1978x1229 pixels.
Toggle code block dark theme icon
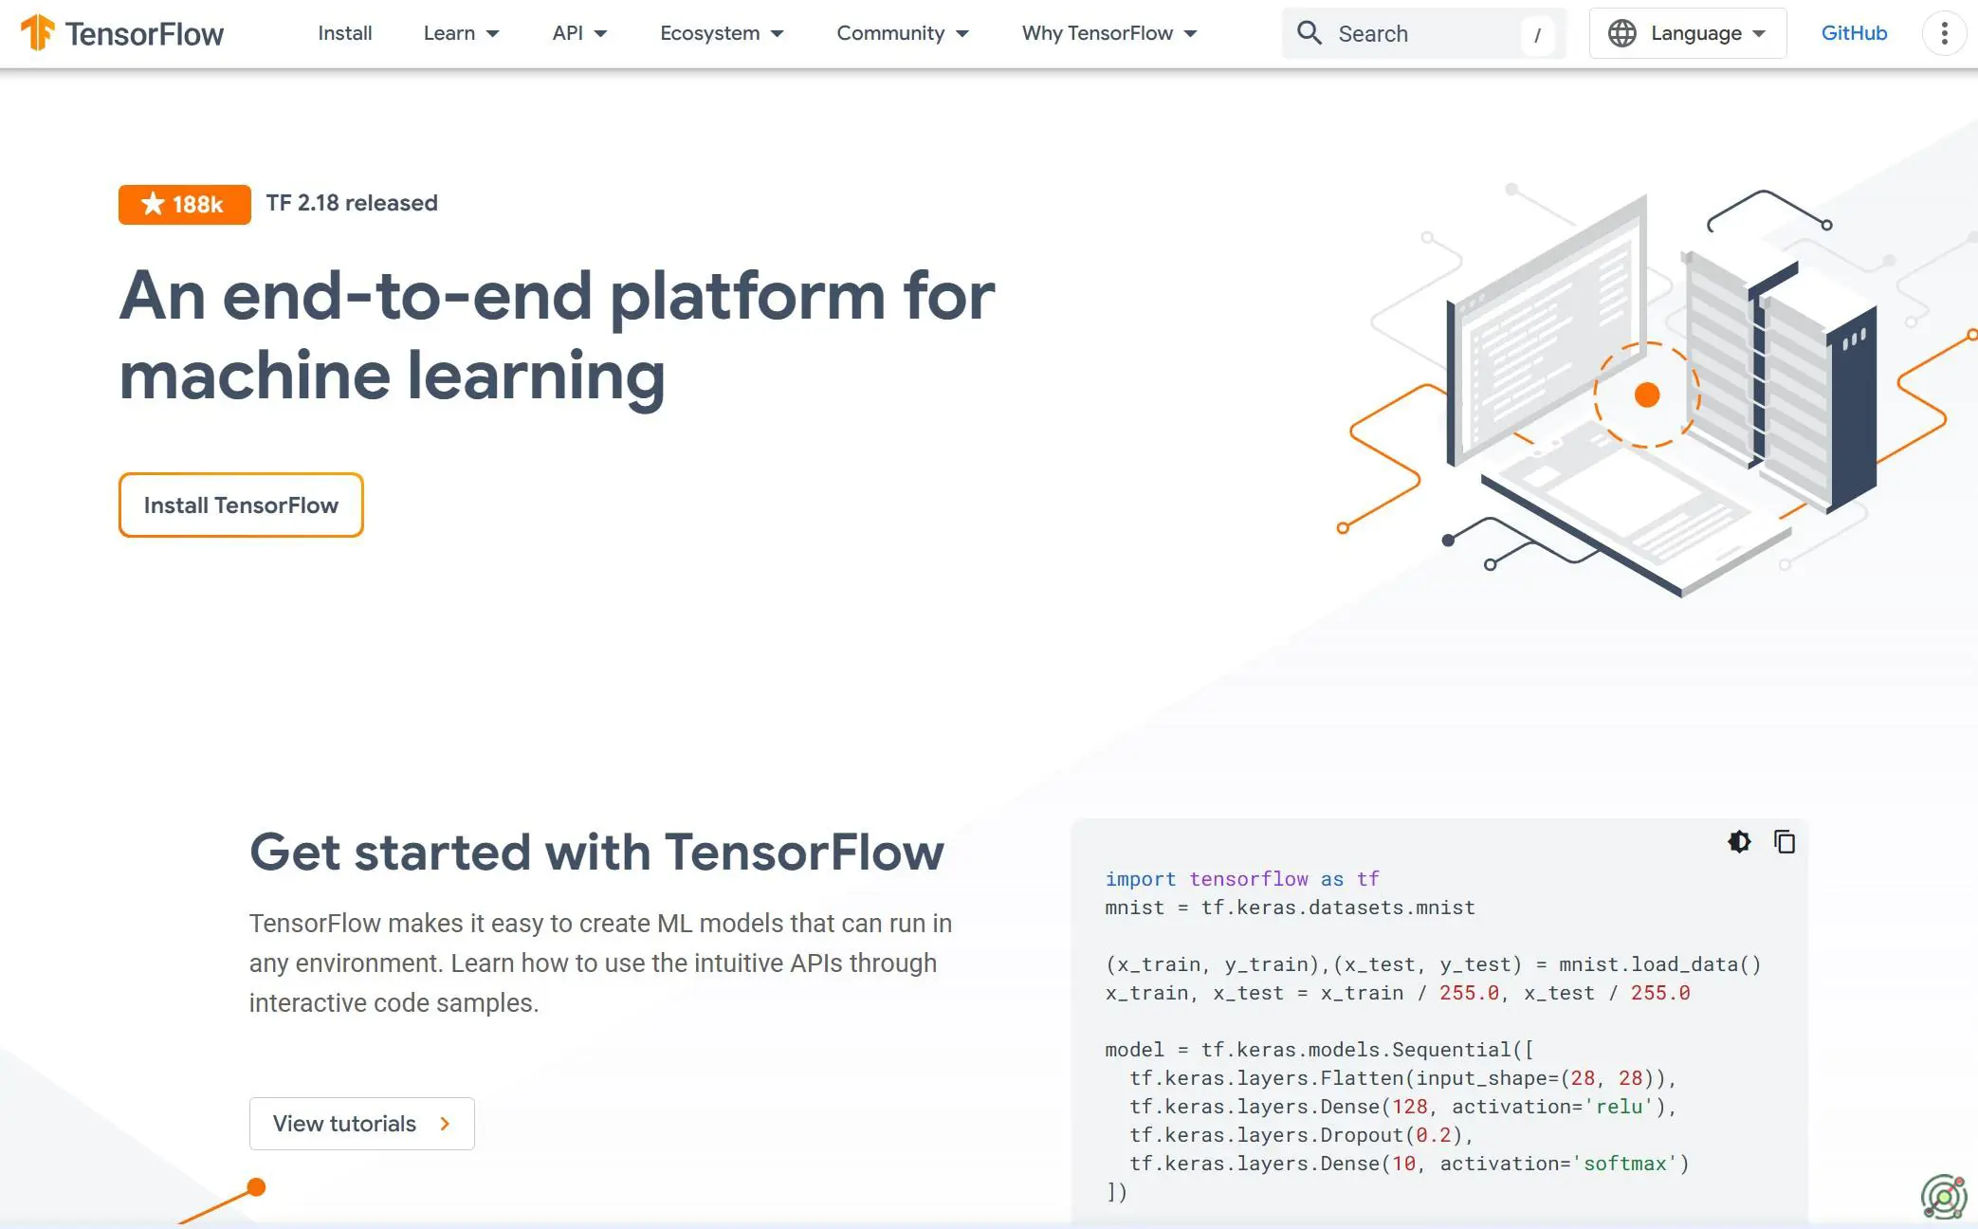(x=1739, y=842)
